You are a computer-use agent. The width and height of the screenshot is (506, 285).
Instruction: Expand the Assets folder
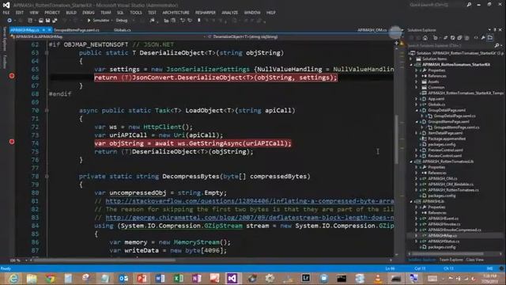tap(417, 82)
